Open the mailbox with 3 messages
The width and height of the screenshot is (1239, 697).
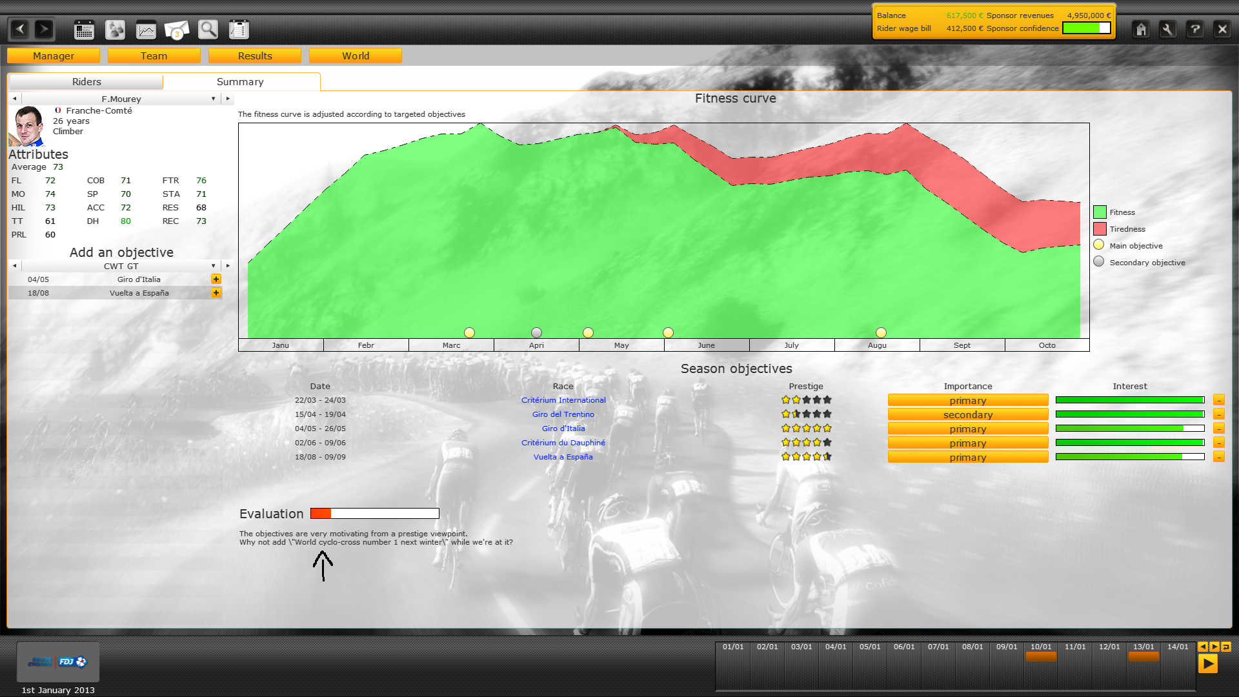pos(177,30)
